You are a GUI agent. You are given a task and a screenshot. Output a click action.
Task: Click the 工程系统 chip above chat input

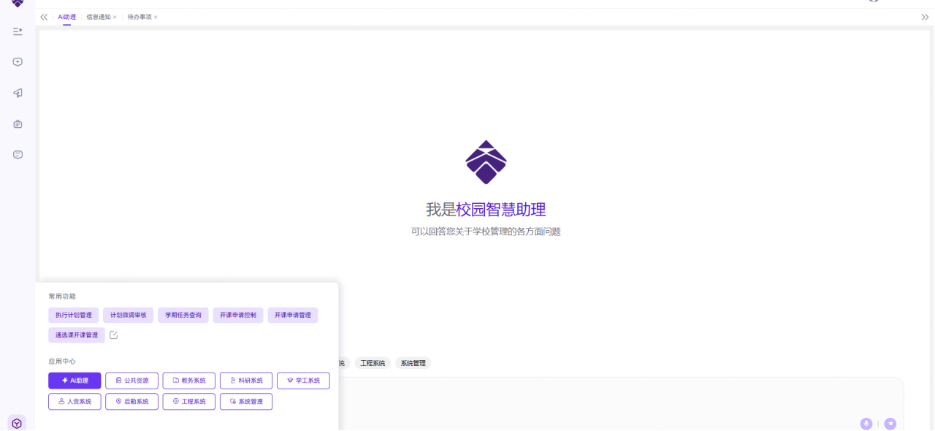(373, 363)
